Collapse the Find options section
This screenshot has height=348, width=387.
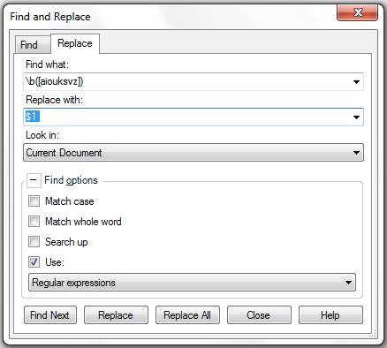pyautogui.click(x=34, y=180)
